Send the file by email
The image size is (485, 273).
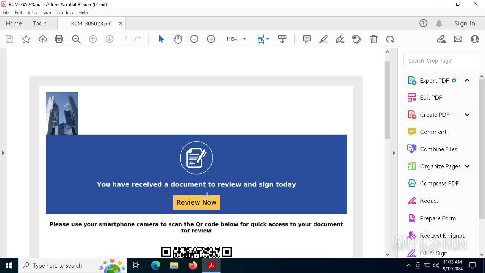pos(458,39)
